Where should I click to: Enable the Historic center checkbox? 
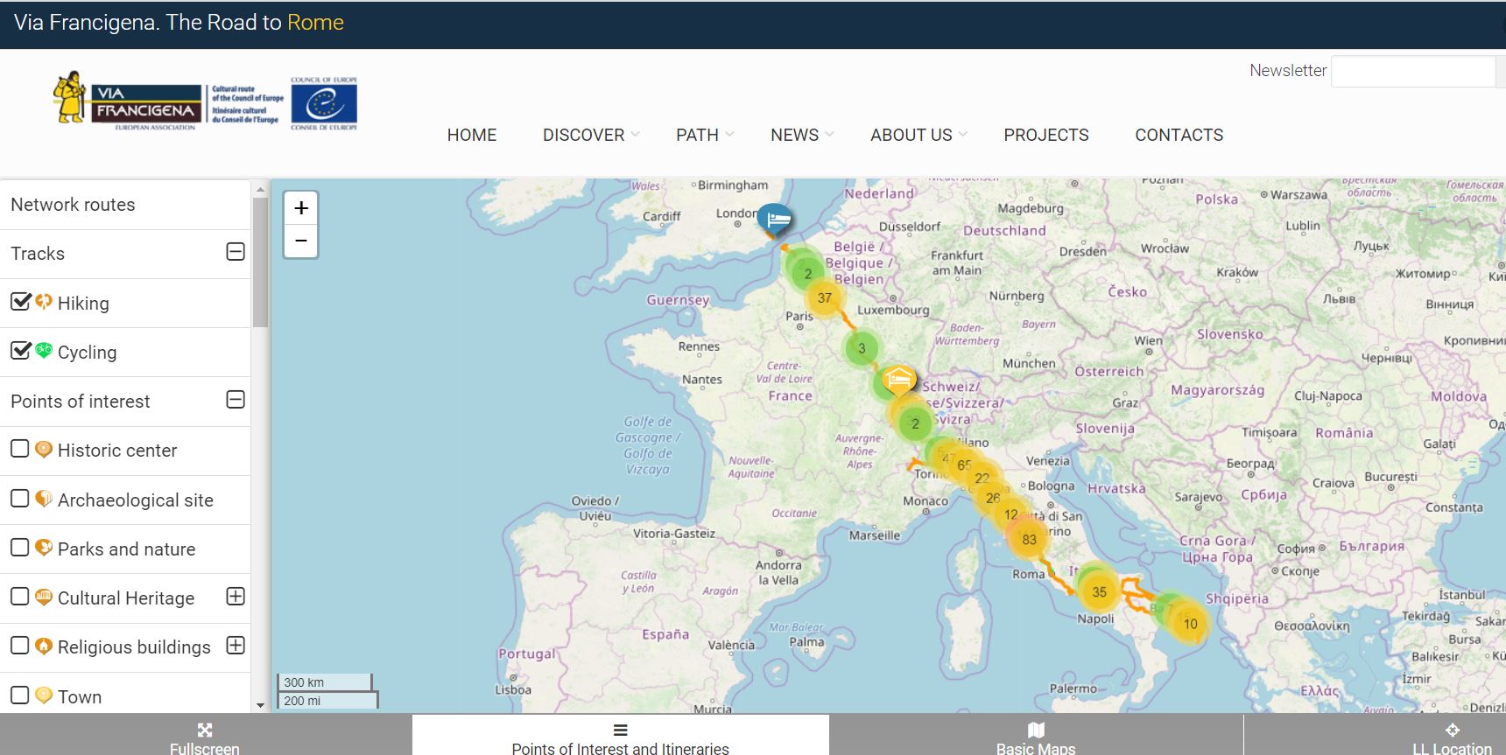tap(20, 449)
